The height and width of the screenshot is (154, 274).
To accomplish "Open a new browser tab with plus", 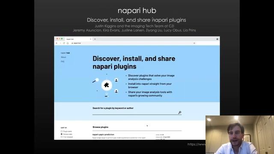I will point(95,39).
